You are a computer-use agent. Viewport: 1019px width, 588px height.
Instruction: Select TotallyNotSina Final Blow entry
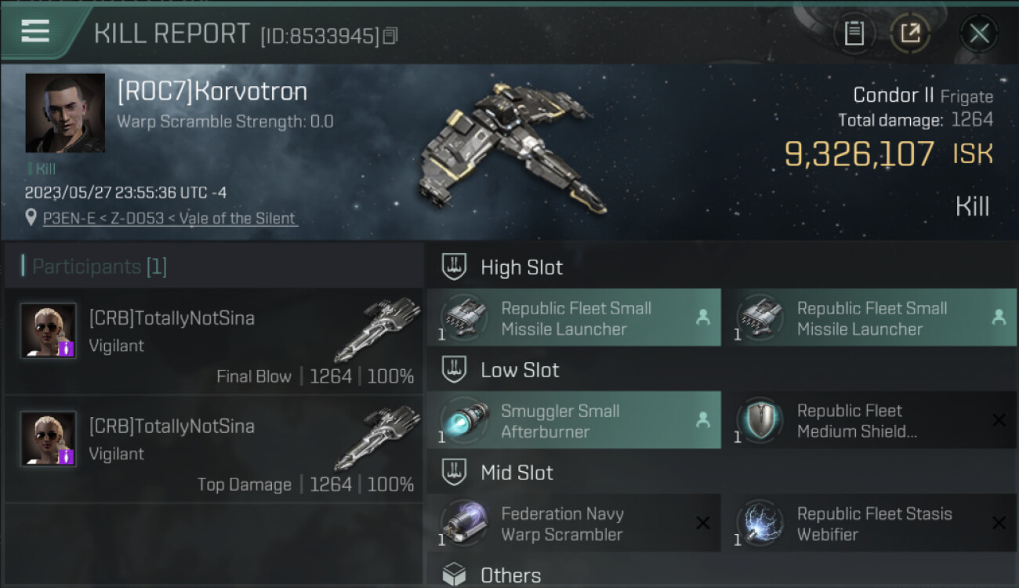[213, 342]
